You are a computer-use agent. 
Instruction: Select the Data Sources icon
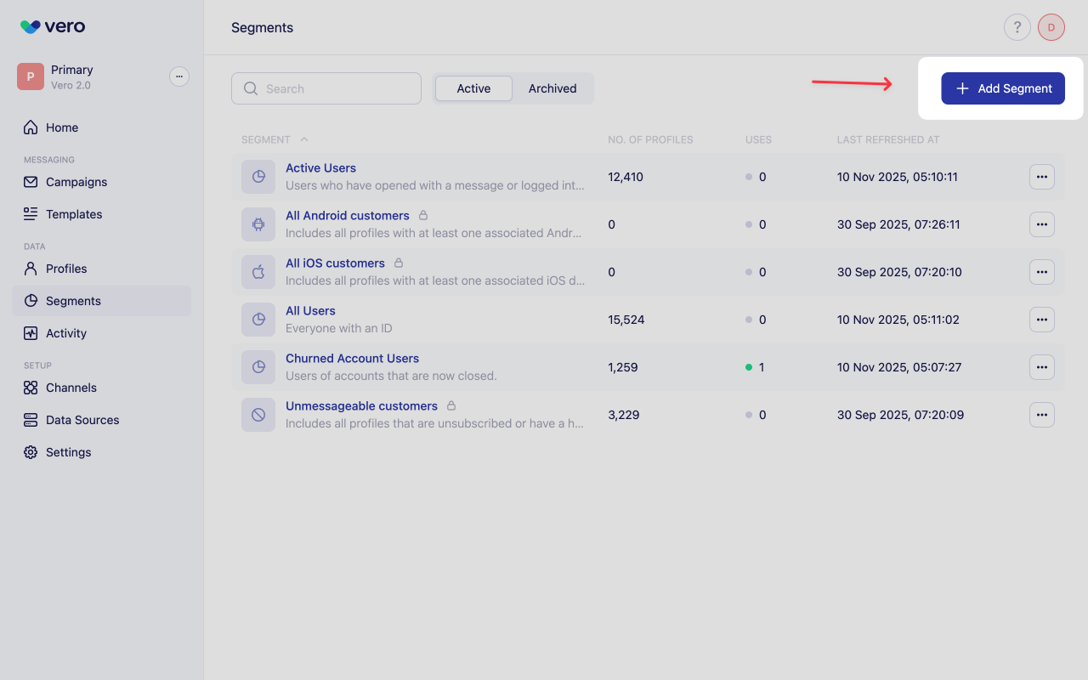30,420
